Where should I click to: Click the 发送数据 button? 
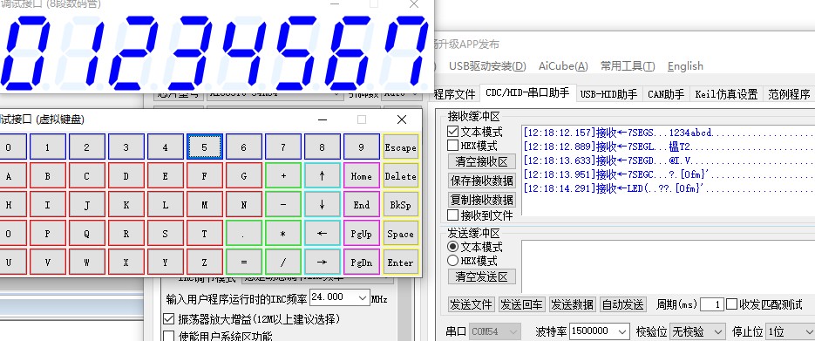pos(573,304)
